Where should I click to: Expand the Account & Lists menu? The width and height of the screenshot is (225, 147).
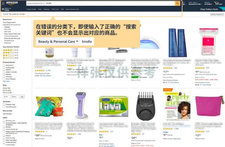tap(195, 4)
